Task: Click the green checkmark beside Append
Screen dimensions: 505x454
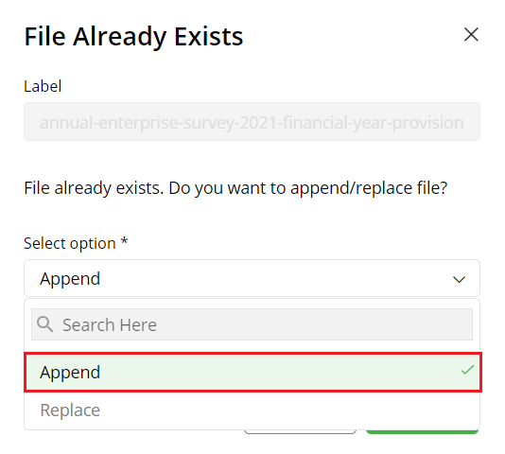Action: pos(467,370)
